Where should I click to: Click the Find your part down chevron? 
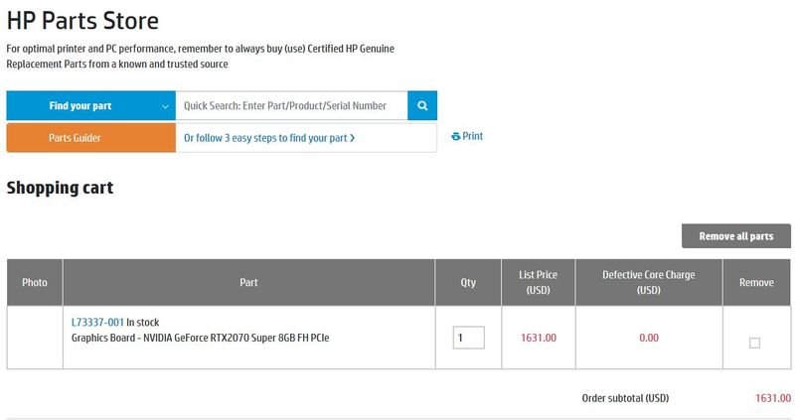click(x=165, y=106)
